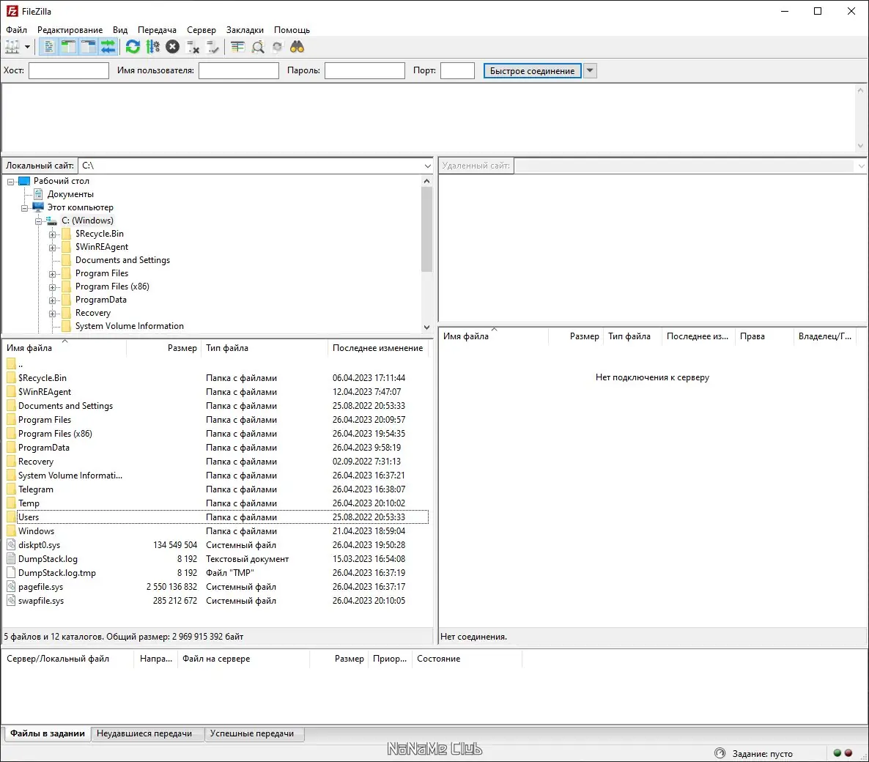Open the Site Manager icon
This screenshot has height=762, width=869.
[12, 47]
